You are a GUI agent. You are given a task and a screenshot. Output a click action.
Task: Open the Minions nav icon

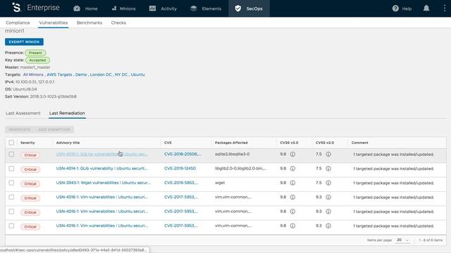click(114, 8)
